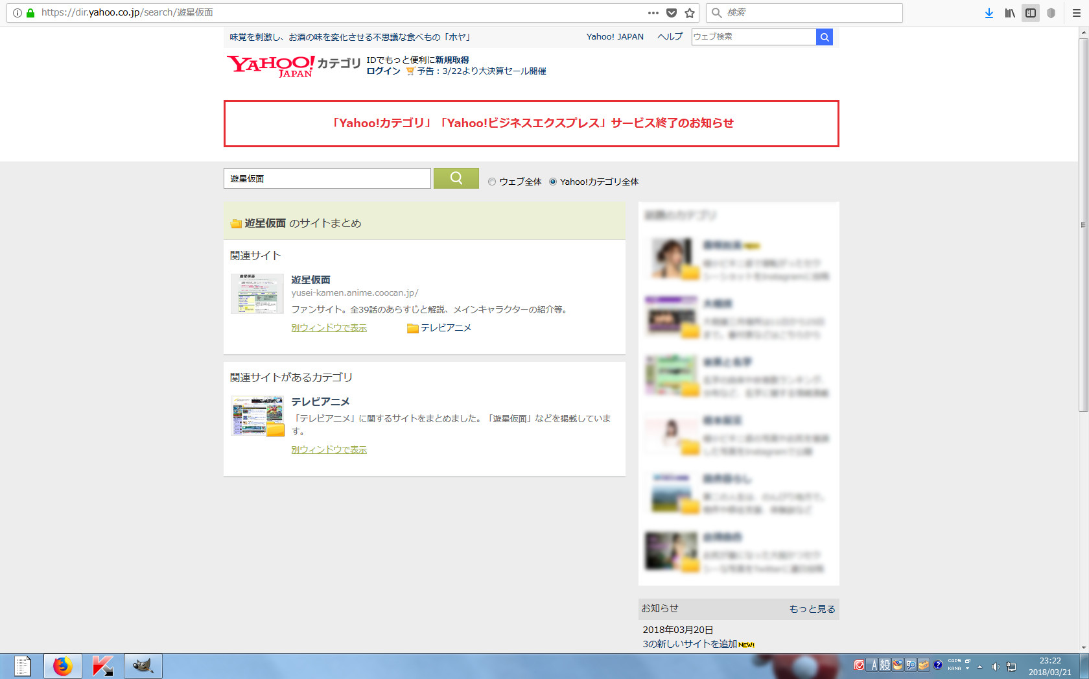Screen dimensions: 1089x679
Task: Open Firefox hamburger menu
Action: [1077, 13]
